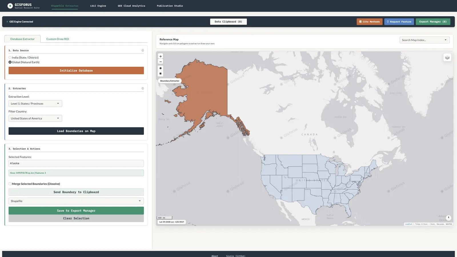This screenshot has width=457, height=257.
Task: Select the polygon draw tool on map
Action: (x=161, y=68)
